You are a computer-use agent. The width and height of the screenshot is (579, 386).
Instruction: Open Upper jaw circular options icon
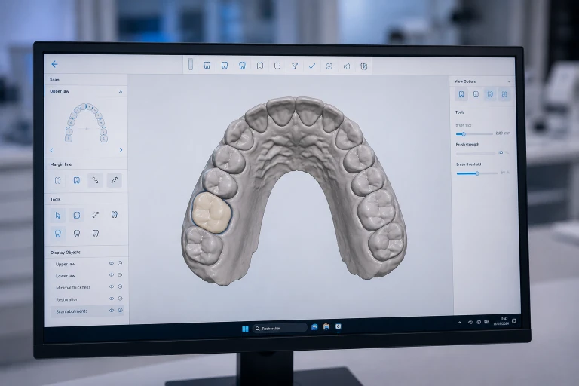click(x=120, y=263)
